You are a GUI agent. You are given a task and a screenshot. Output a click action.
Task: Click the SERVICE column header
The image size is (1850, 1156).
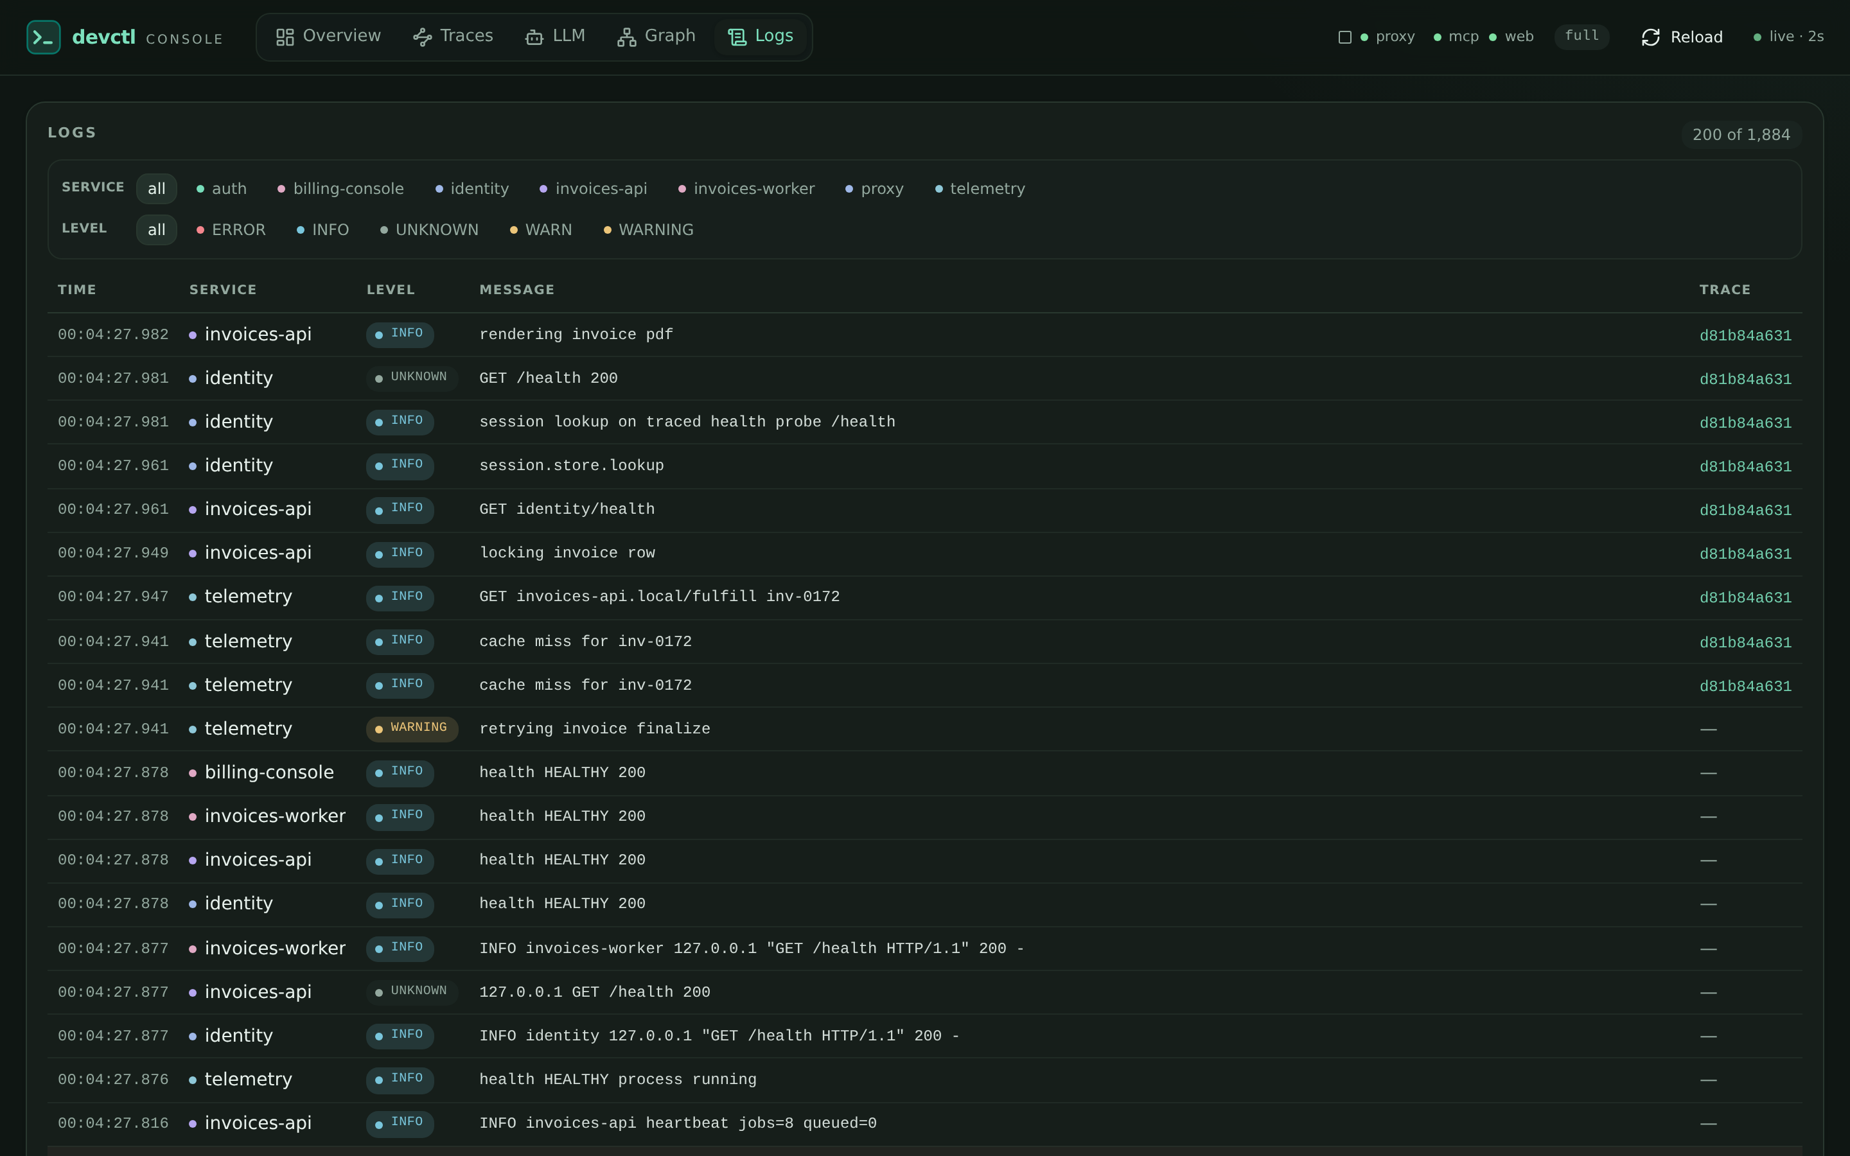tap(224, 290)
